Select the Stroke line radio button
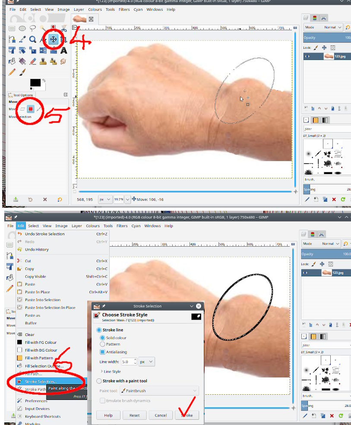The width and height of the screenshot is (351, 425). (99, 330)
